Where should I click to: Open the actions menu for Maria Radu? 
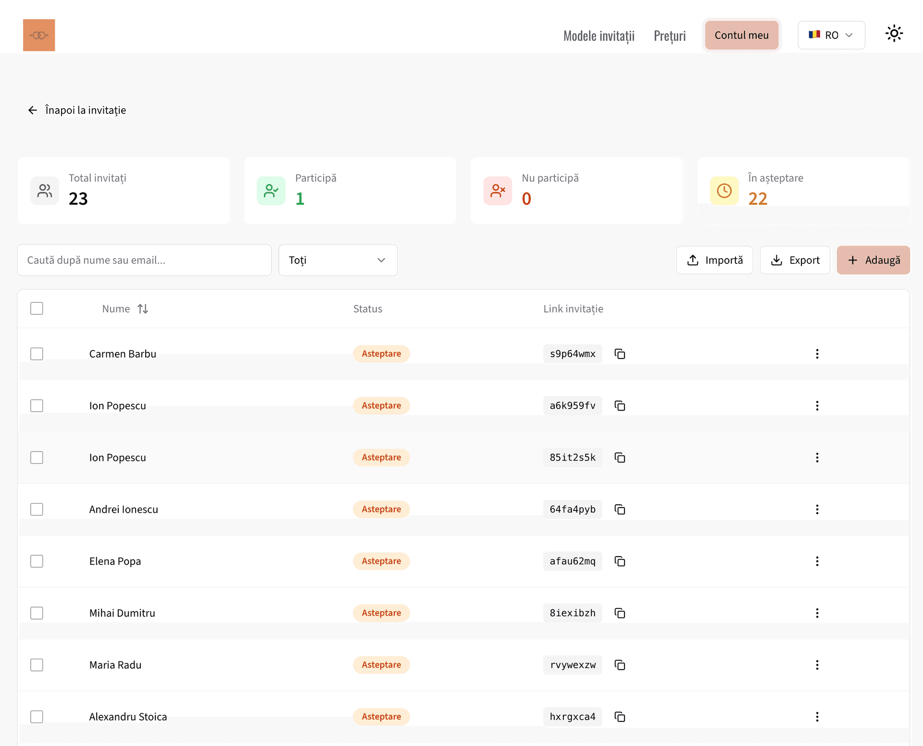pyautogui.click(x=817, y=665)
